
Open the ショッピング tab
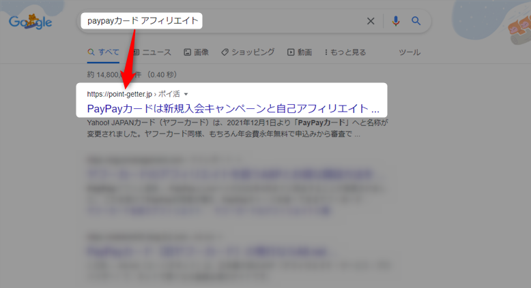point(248,52)
